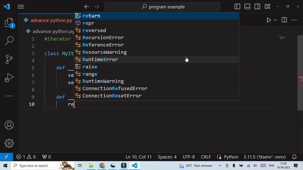Open the Windows action center notifications
303x170 pixels.
[x=295, y=166]
